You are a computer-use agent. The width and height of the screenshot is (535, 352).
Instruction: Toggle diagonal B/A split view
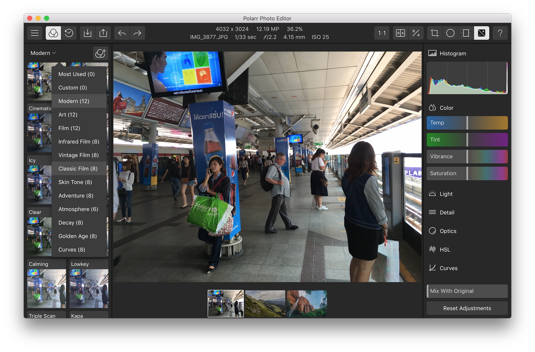tap(416, 33)
